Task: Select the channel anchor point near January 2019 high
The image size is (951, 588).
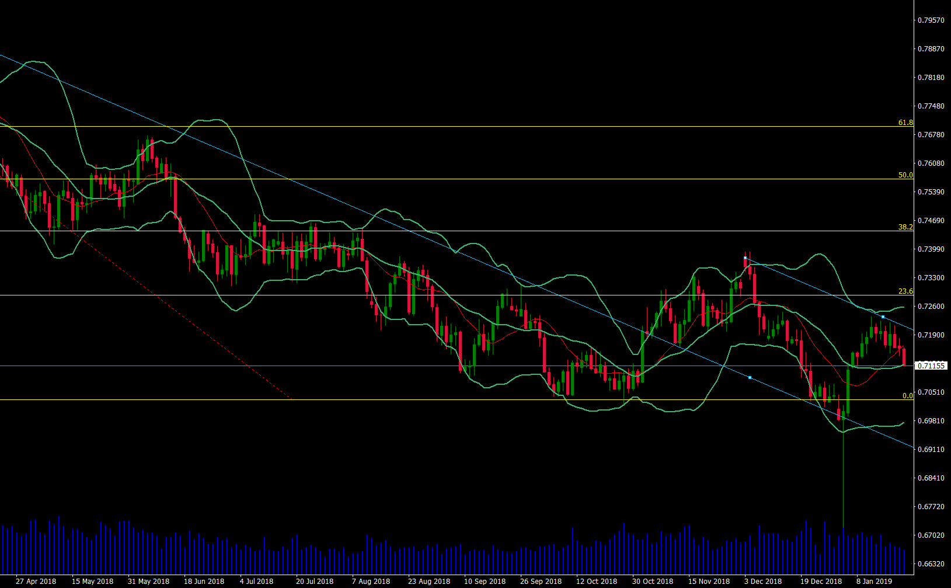Action: [x=883, y=316]
